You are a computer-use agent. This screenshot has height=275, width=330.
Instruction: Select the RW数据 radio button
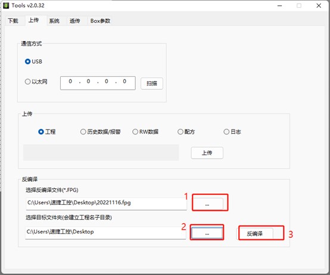click(145, 132)
